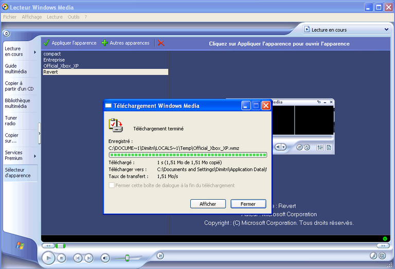Image resolution: width=395 pixels, height=269 pixels.
Task: Click repeat icon in skin preview
Action: [x=307, y=147]
